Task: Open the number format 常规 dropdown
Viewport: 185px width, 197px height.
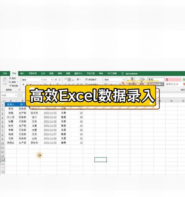Action: tap(124, 80)
